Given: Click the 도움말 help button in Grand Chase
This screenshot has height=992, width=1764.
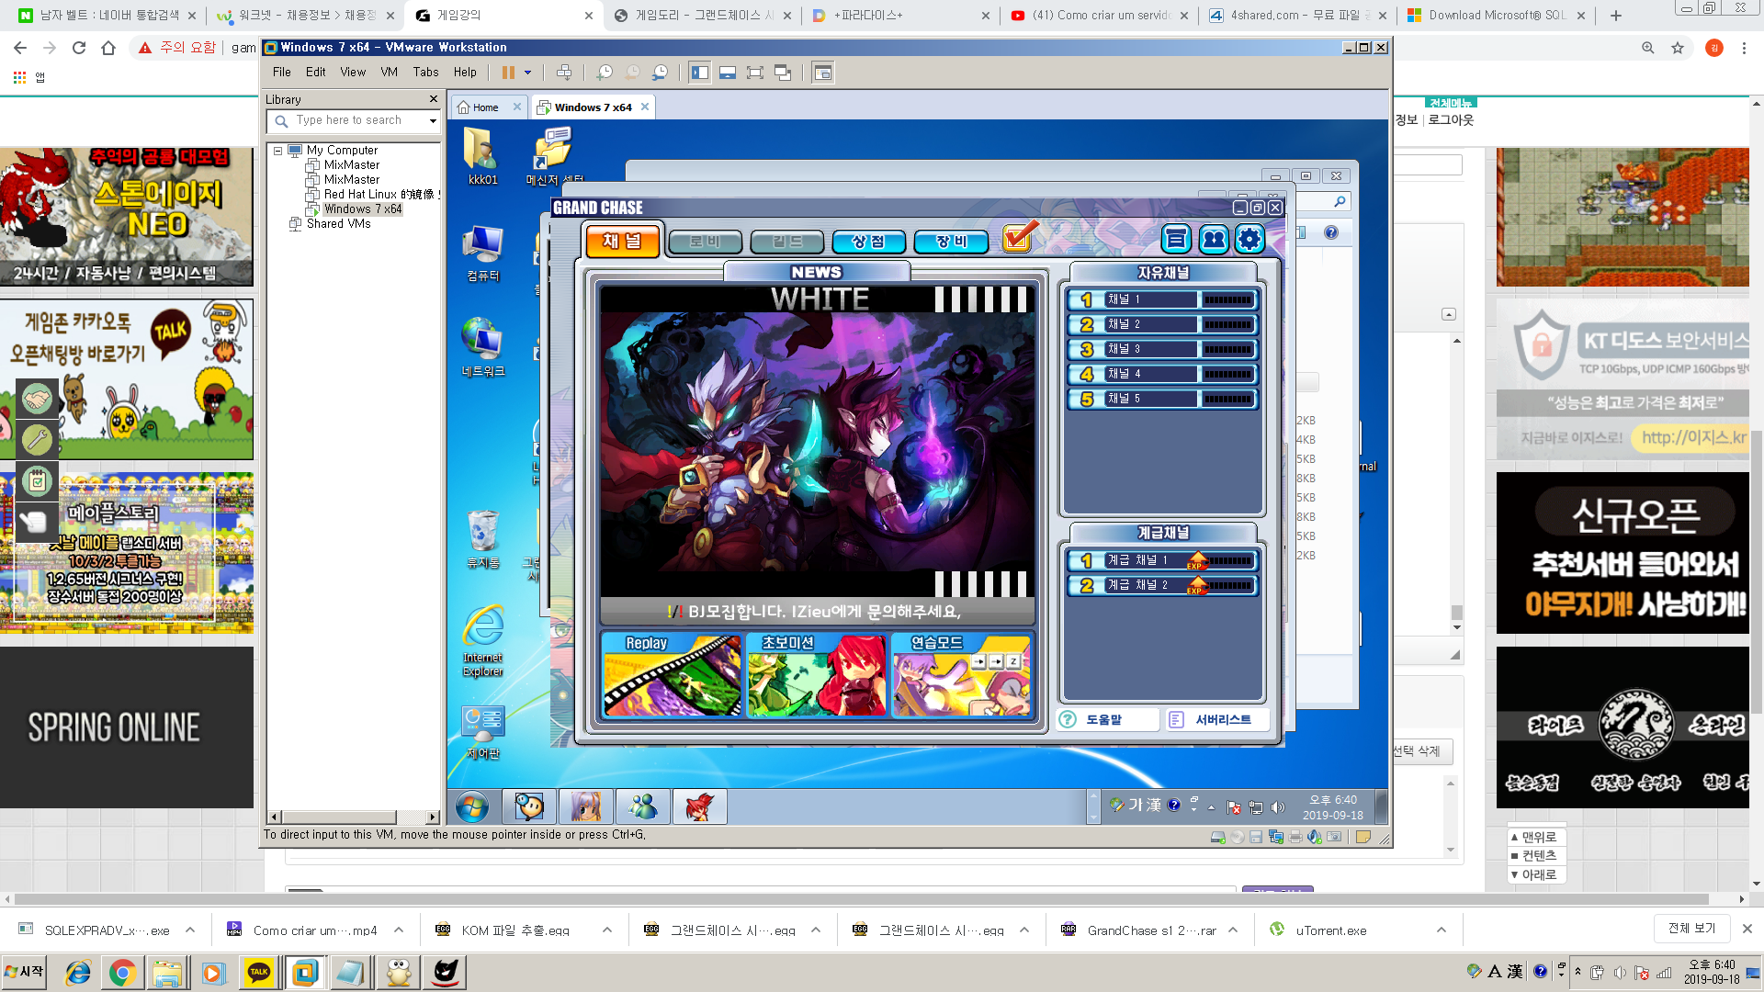Looking at the screenshot, I should coord(1108,720).
